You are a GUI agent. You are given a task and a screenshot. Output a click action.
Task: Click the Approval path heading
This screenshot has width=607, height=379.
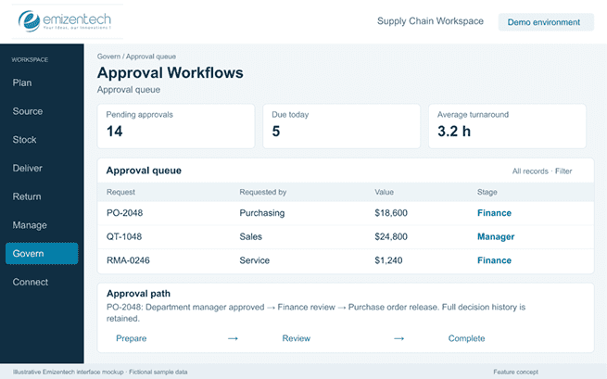point(138,294)
